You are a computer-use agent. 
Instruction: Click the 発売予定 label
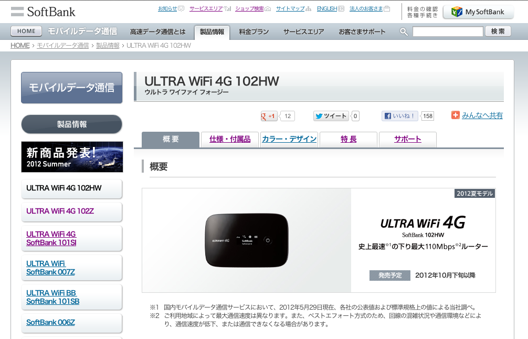point(390,276)
